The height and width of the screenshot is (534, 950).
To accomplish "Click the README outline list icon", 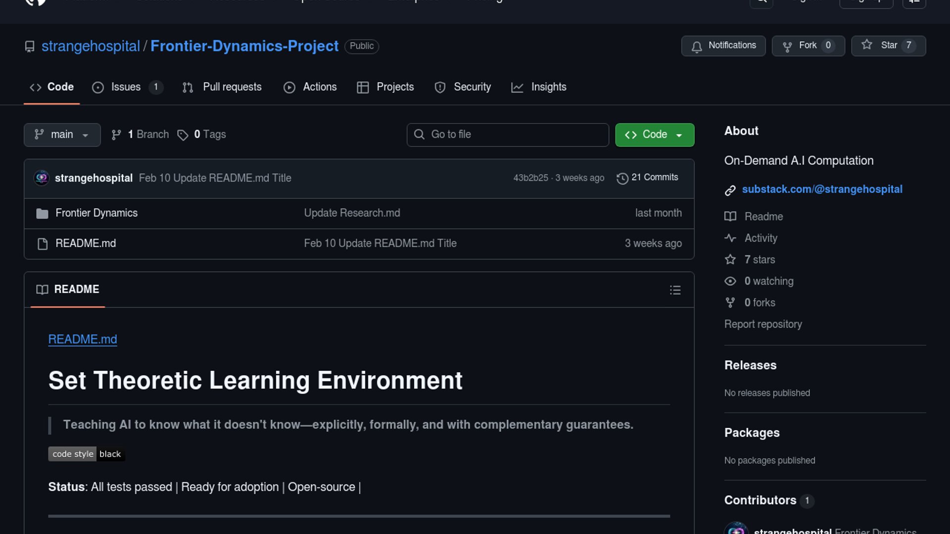I will (x=675, y=290).
